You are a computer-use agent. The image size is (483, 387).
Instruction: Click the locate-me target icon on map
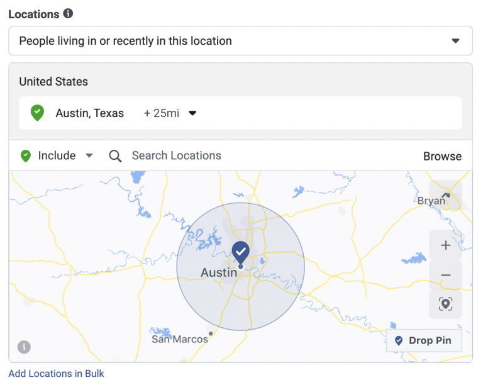click(445, 305)
